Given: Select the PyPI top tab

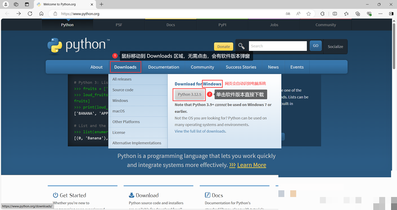Looking at the screenshot, I should (222, 25).
